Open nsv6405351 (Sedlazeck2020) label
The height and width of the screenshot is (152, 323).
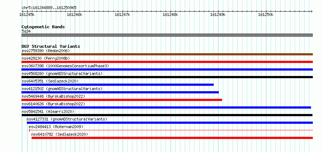(50, 81)
